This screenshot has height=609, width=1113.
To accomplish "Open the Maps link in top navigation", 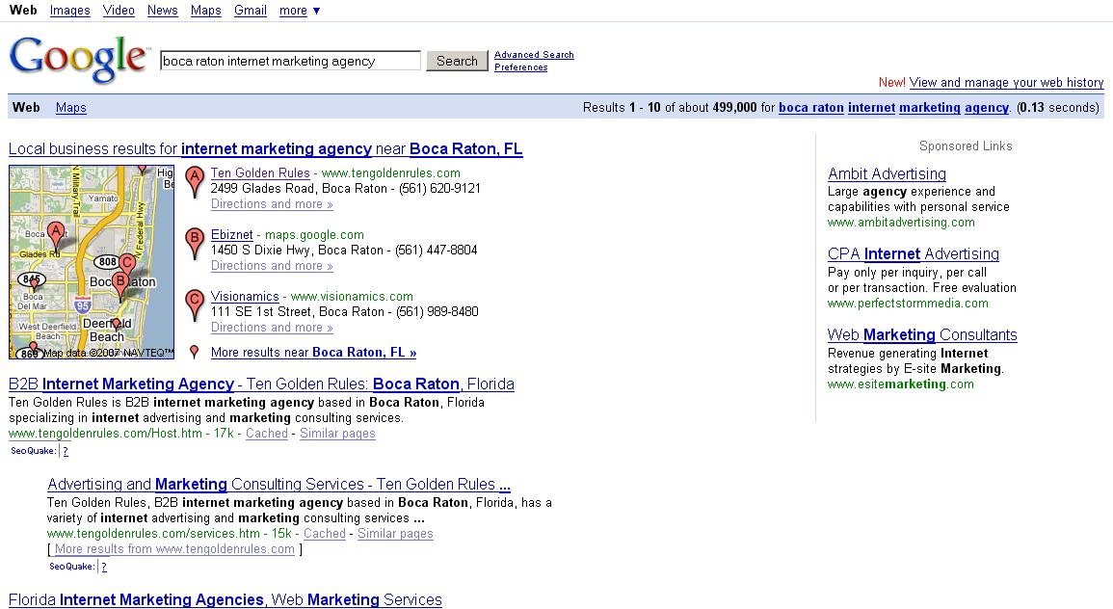I will (206, 11).
